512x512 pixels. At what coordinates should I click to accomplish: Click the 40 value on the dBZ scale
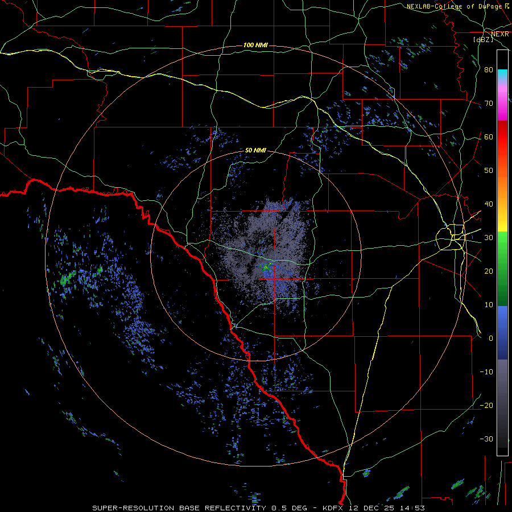click(489, 204)
